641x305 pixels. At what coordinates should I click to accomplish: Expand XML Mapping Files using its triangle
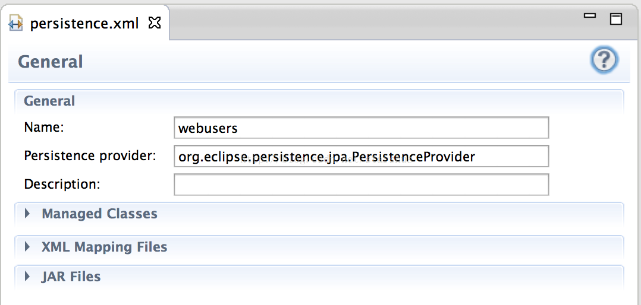(27, 247)
